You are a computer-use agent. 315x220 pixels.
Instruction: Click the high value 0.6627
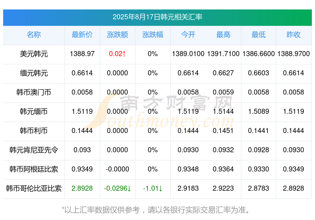(x=223, y=73)
